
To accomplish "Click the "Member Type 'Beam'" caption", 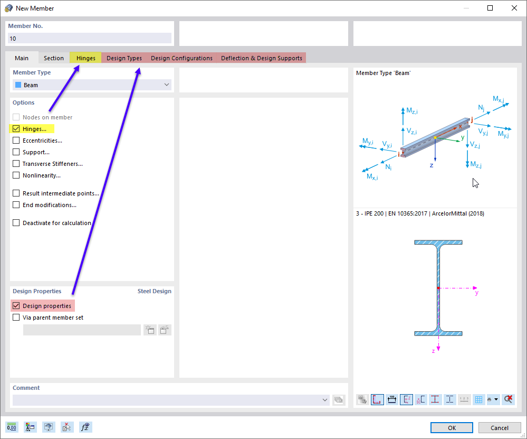I will pos(383,73).
